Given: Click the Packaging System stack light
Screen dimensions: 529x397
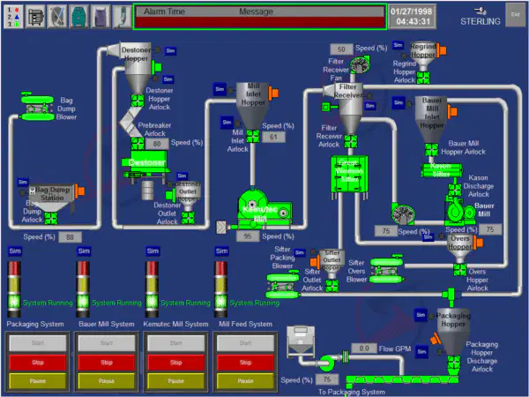Looking at the screenshot, I should 14,288.
